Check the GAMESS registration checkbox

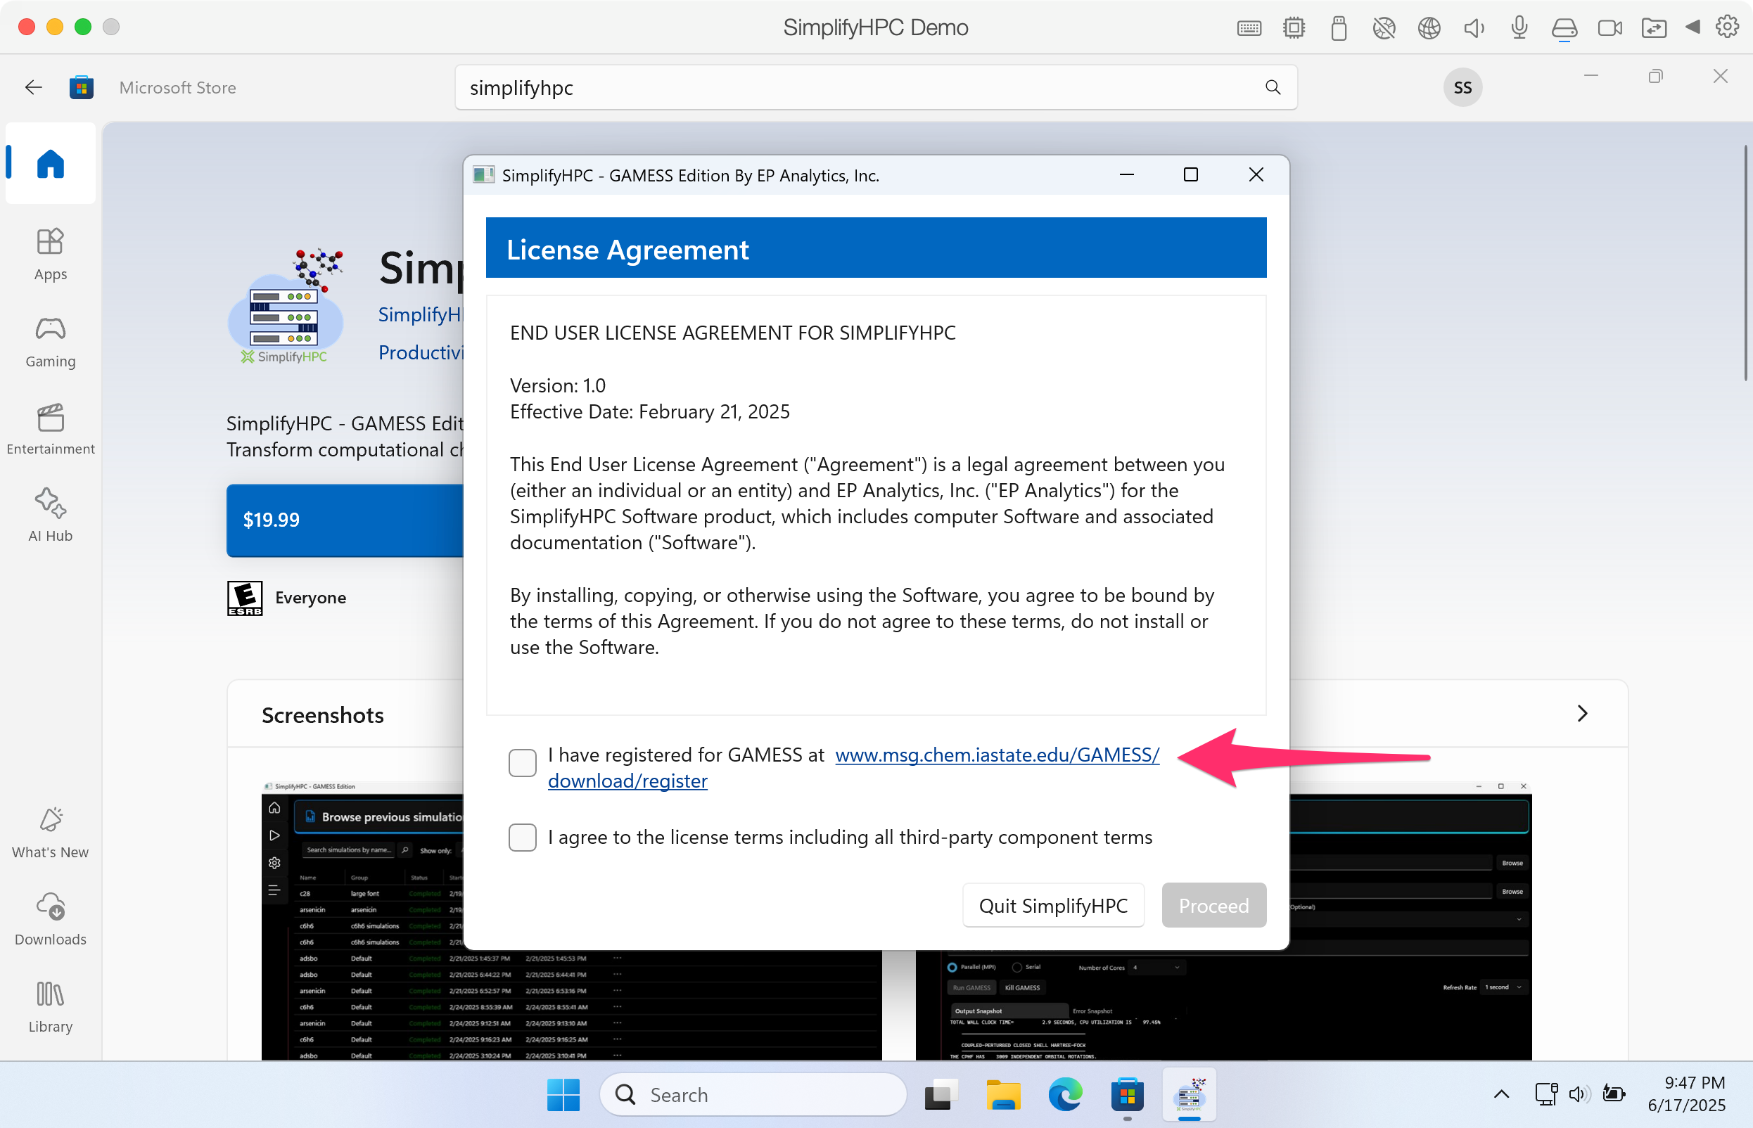[522, 763]
